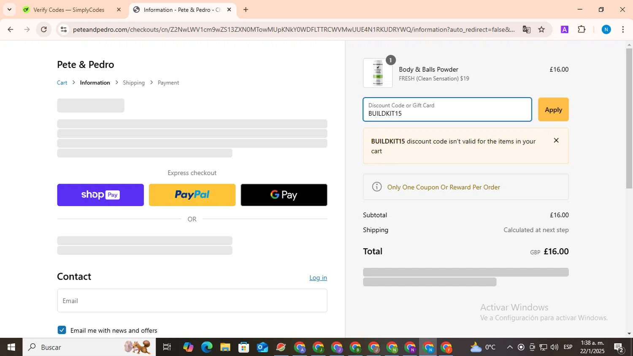The width and height of the screenshot is (633, 356).
Task: Open the Windows Start menu
Action: [x=11, y=347]
